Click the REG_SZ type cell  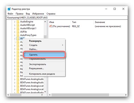[x=76, y=26]
